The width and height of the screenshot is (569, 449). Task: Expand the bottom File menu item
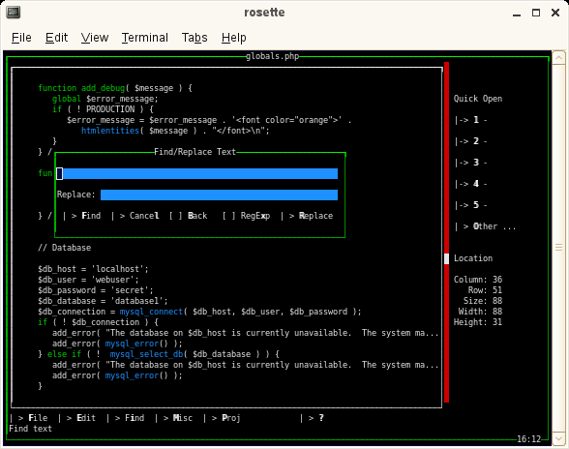pos(29,418)
